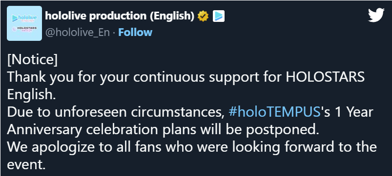Click the 'Due to unforeseen circumstances' text

(116, 112)
